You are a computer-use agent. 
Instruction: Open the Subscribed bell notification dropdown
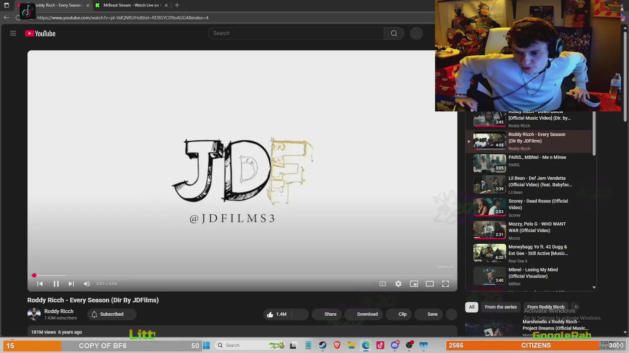pos(107,314)
